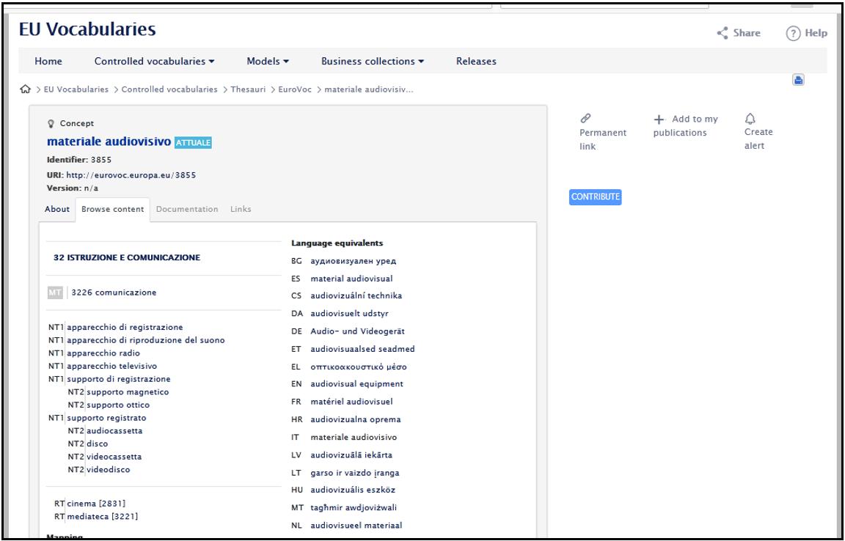The height and width of the screenshot is (541, 845).
Task: Open videocassetta narrower term
Action: (114, 457)
